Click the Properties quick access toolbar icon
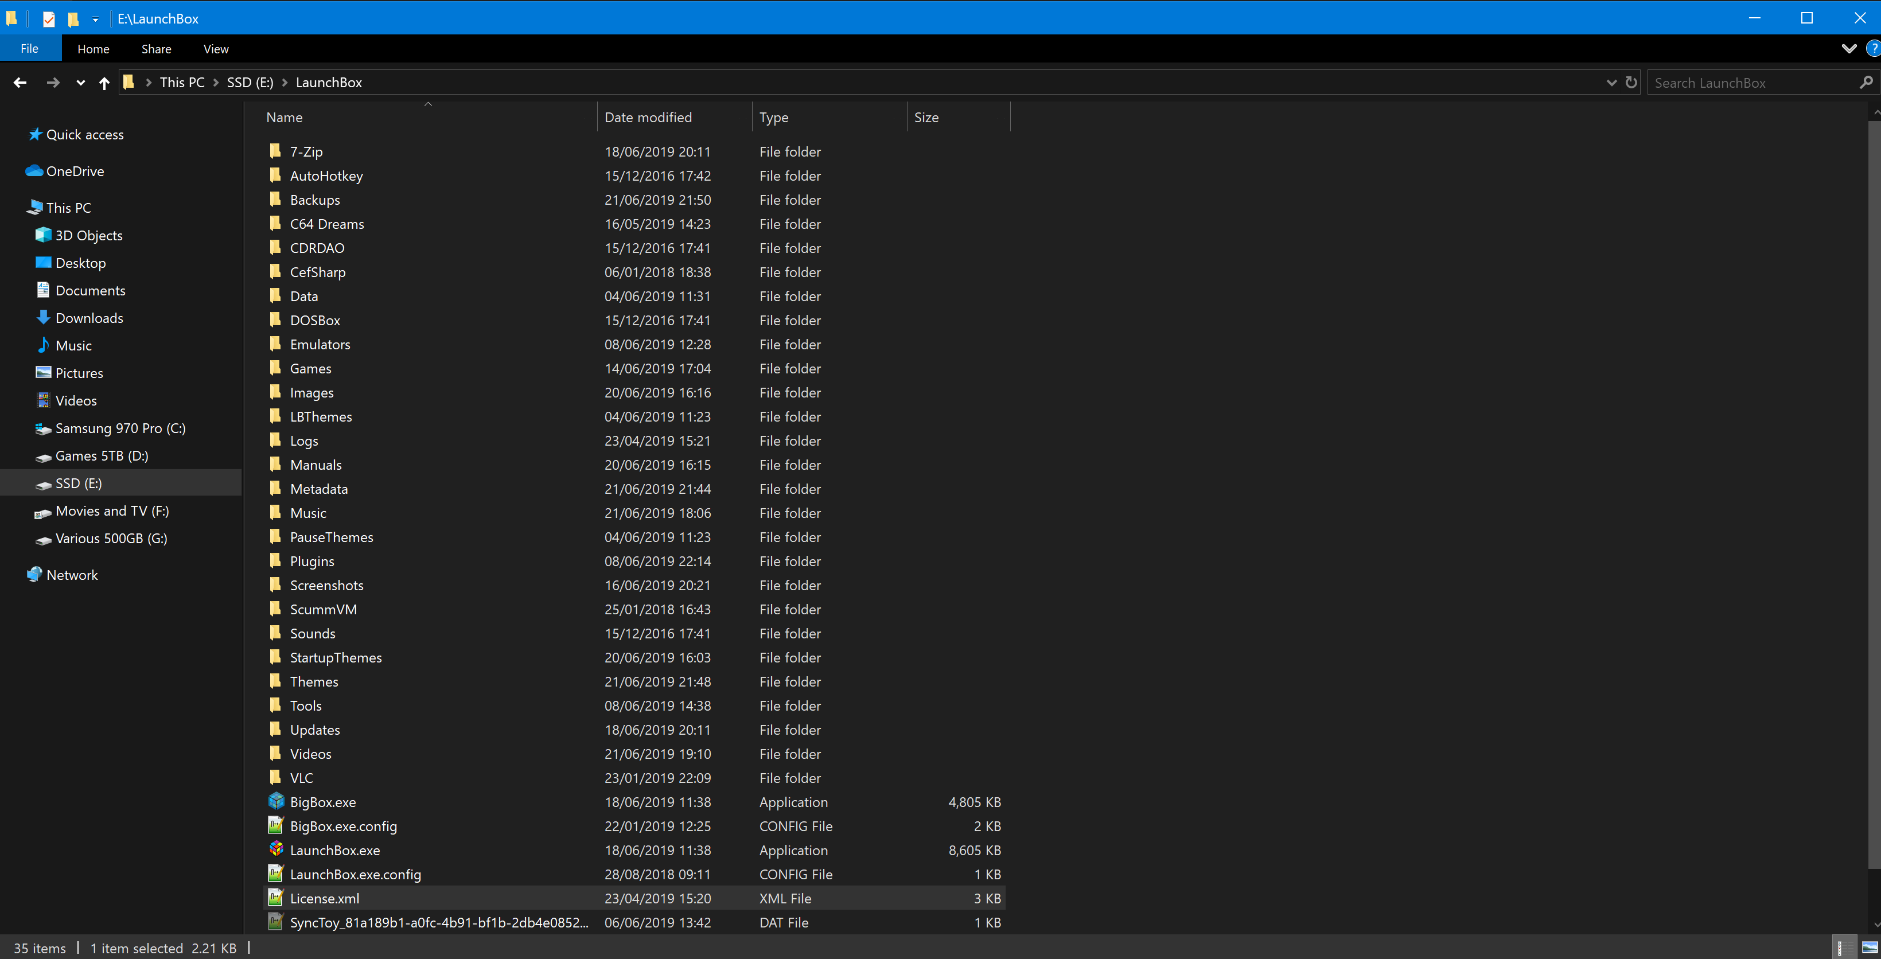Image resolution: width=1881 pixels, height=959 pixels. [49, 19]
